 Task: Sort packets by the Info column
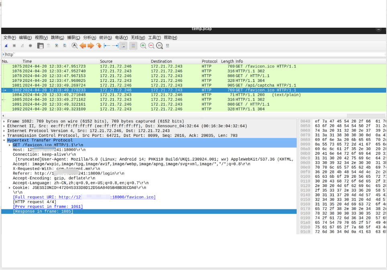310,61
